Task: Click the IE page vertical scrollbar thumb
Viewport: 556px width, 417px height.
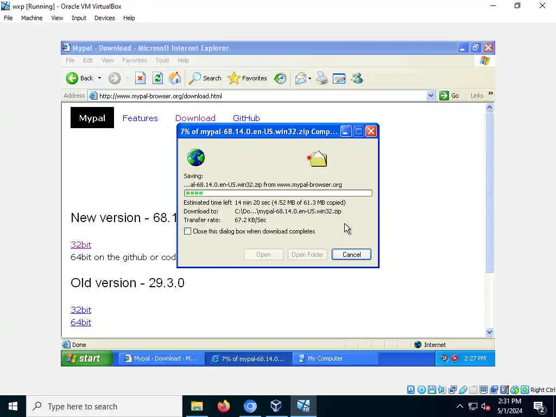Action: pos(489,192)
